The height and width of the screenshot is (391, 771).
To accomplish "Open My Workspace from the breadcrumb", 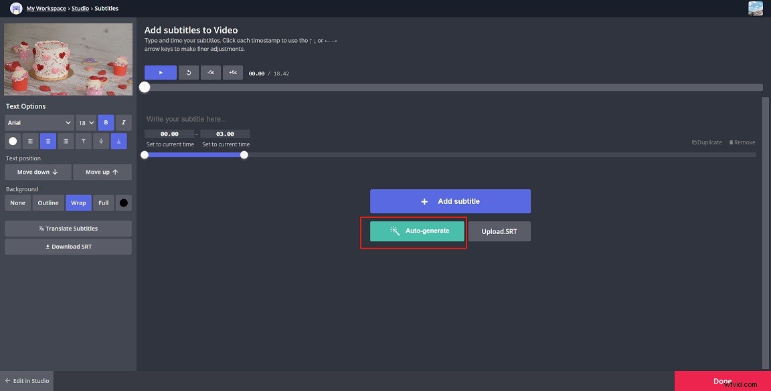I will tap(46, 8).
